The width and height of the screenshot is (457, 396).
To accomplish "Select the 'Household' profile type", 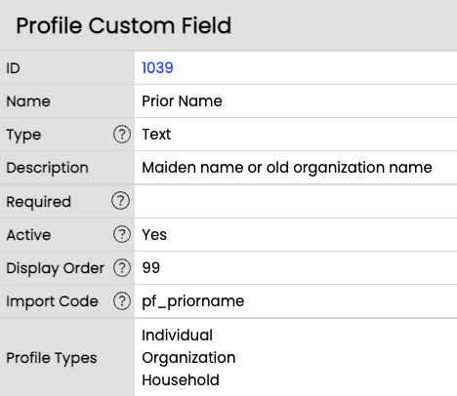I will tap(181, 380).
